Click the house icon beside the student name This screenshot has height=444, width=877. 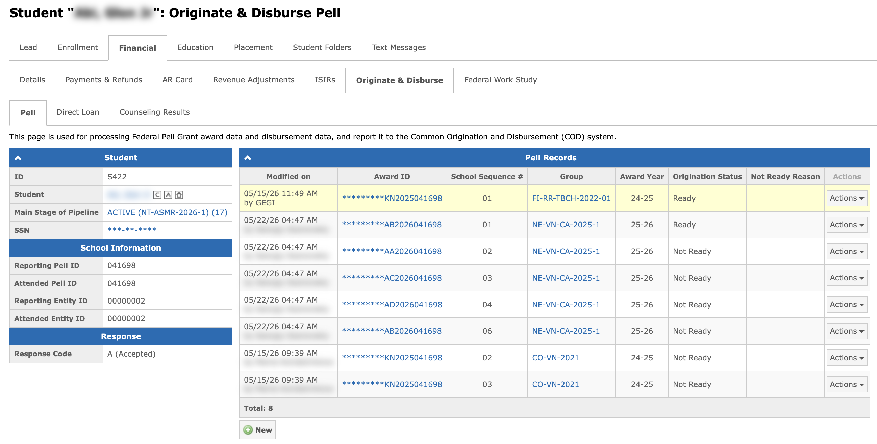[179, 194]
